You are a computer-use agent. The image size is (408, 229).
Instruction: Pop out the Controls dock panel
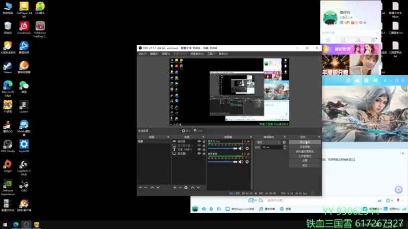pyautogui.click(x=319, y=137)
